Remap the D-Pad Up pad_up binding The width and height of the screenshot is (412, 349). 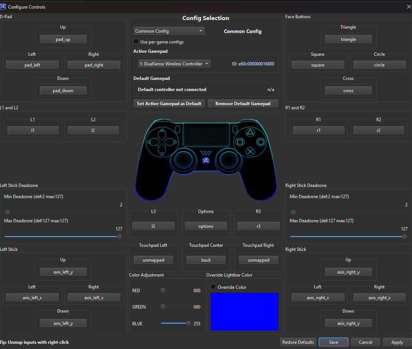(63, 39)
